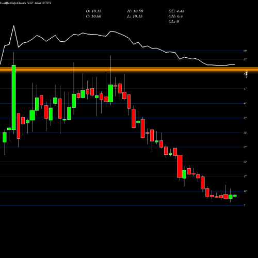
Task: Click the 32 price axis label
Action: 245,133
